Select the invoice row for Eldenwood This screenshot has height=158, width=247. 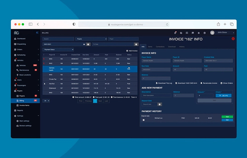90,88
